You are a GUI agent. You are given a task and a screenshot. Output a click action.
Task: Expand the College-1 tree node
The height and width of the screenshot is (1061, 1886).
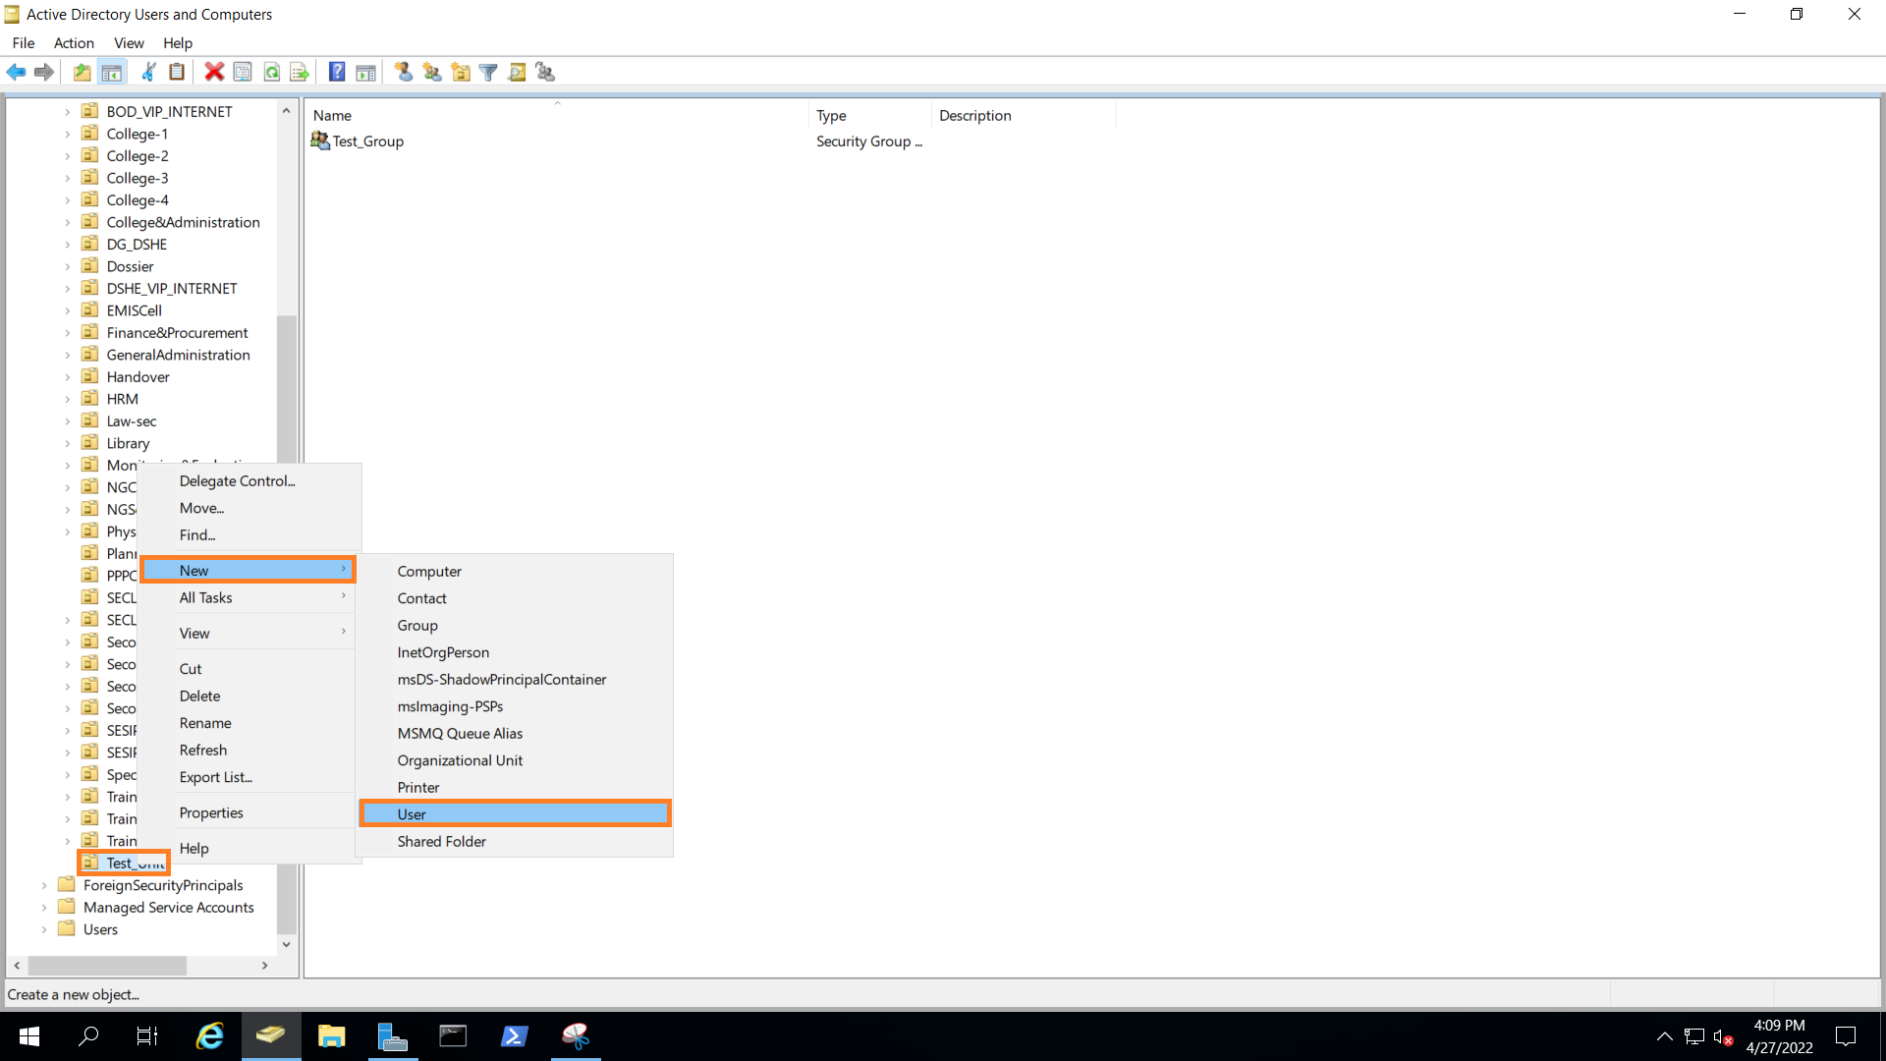click(x=68, y=134)
